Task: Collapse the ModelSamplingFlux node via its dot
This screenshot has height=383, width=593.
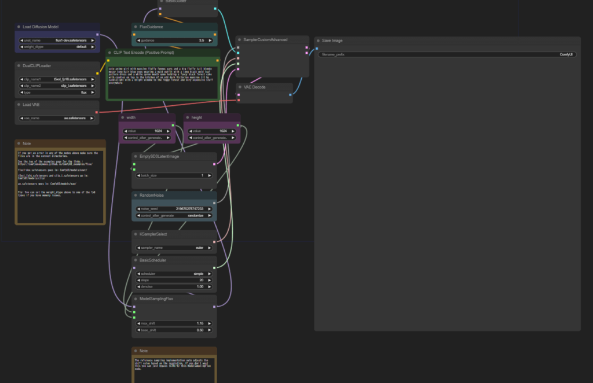Action: pyautogui.click(x=136, y=299)
